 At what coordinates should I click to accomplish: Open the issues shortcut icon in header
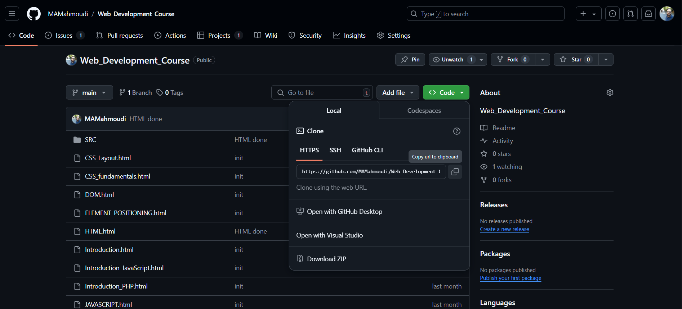pos(612,14)
